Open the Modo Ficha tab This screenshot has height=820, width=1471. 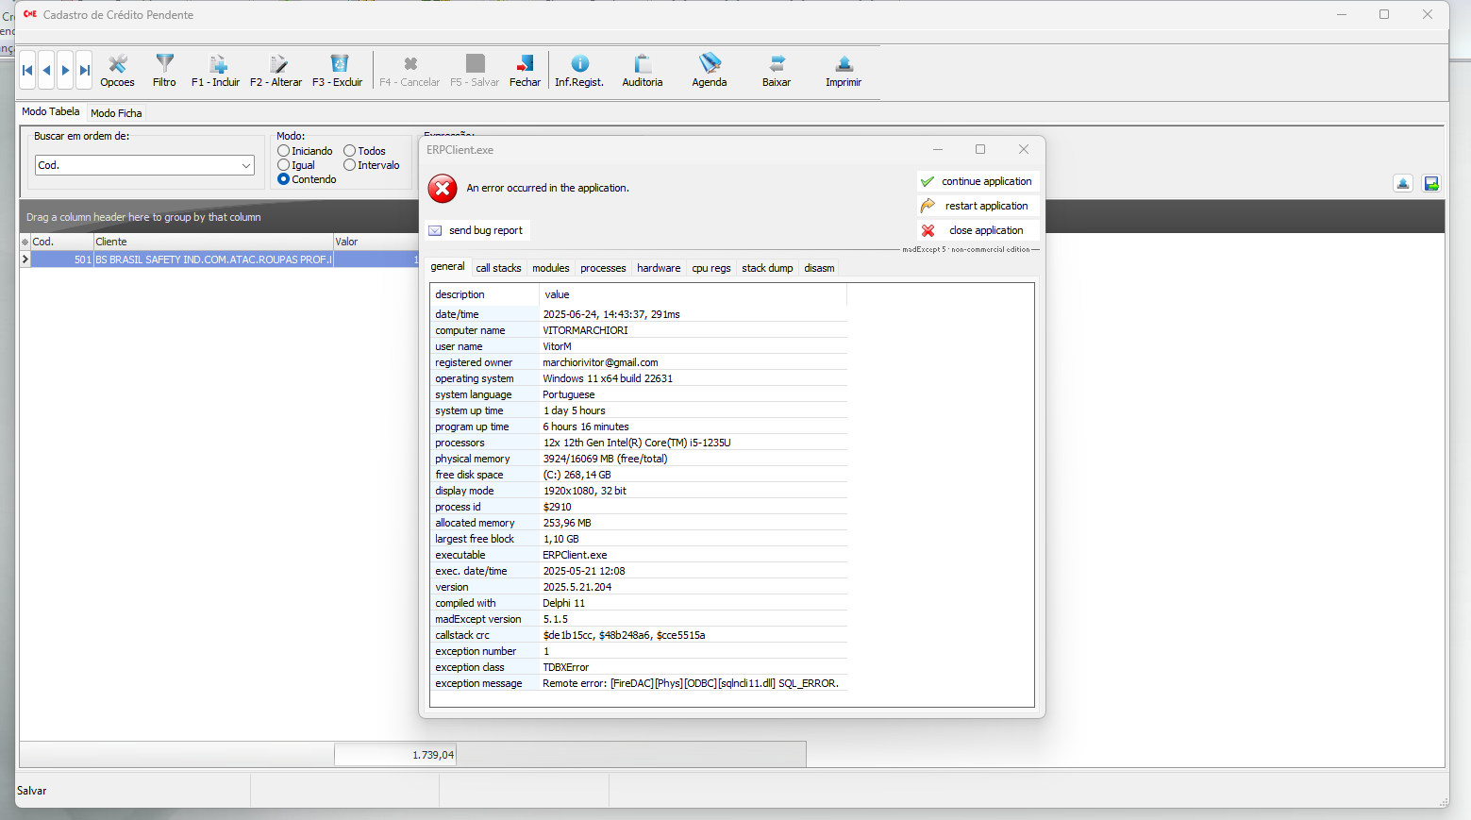click(x=116, y=113)
